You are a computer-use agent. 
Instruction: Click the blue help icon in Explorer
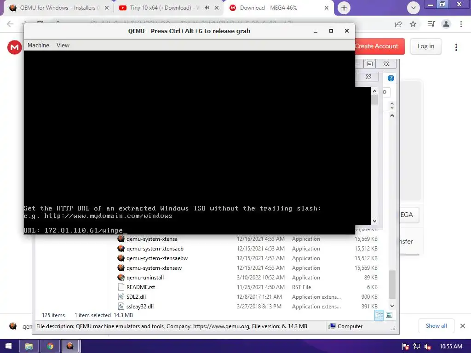click(x=391, y=78)
